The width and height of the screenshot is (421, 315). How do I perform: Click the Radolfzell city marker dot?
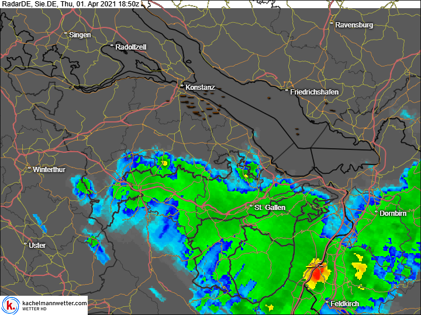(x=112, y=45)
